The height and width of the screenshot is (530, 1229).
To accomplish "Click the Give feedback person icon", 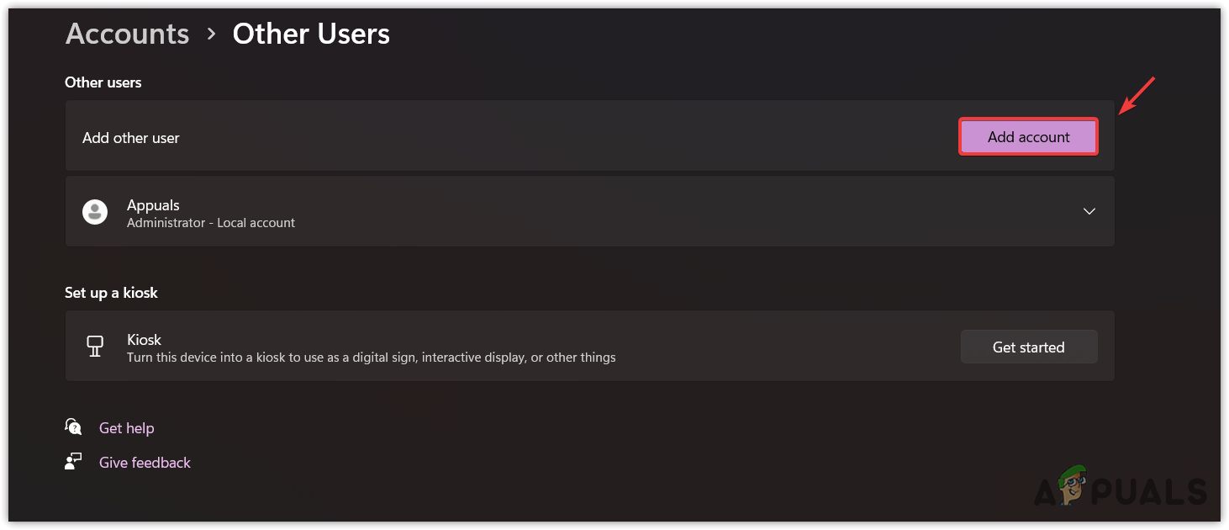I will [x=73, y=462].
